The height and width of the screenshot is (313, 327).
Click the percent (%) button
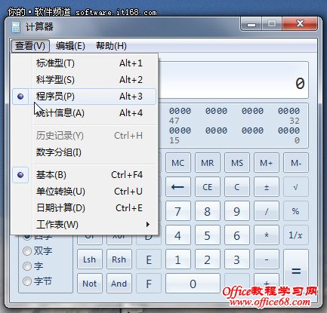(x=296, y=211)
